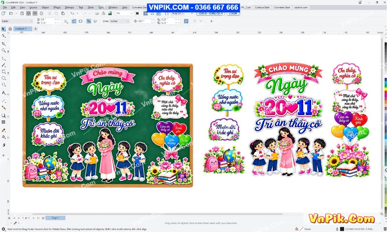Select the Transparency checkerboard tool
Viewport: 387px width, 232px height.
point(3,122)
